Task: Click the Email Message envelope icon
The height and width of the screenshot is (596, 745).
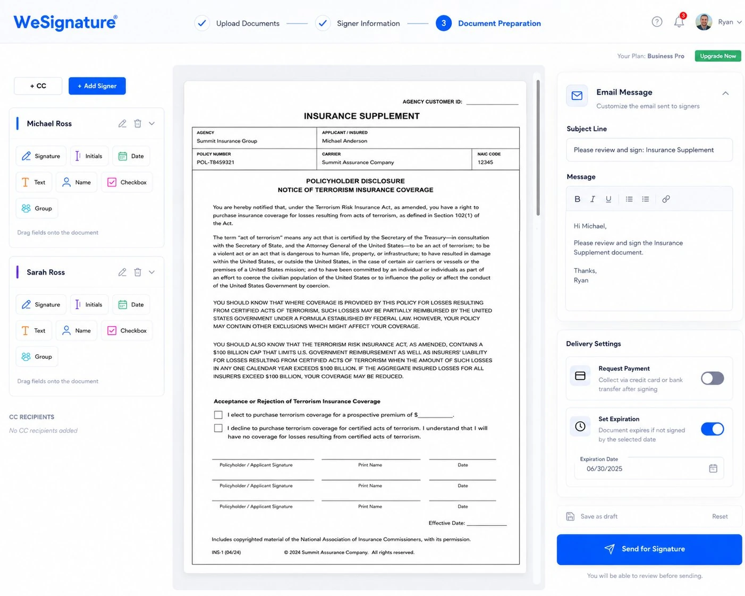Action: [x=577, y=96]
